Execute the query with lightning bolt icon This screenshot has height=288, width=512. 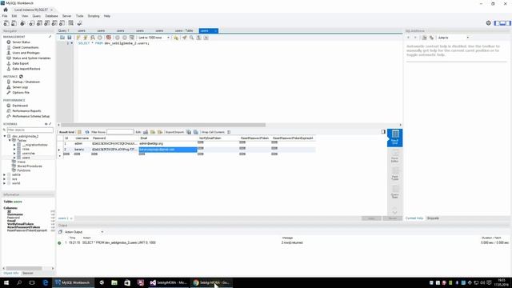[x=78, y=38]
